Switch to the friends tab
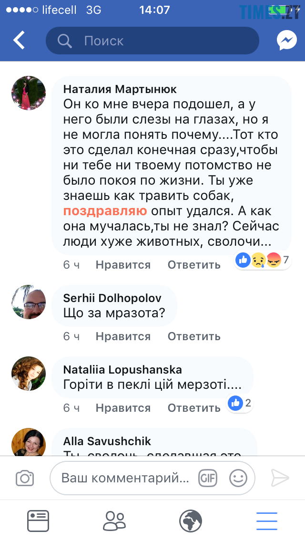 pos(114,521)
